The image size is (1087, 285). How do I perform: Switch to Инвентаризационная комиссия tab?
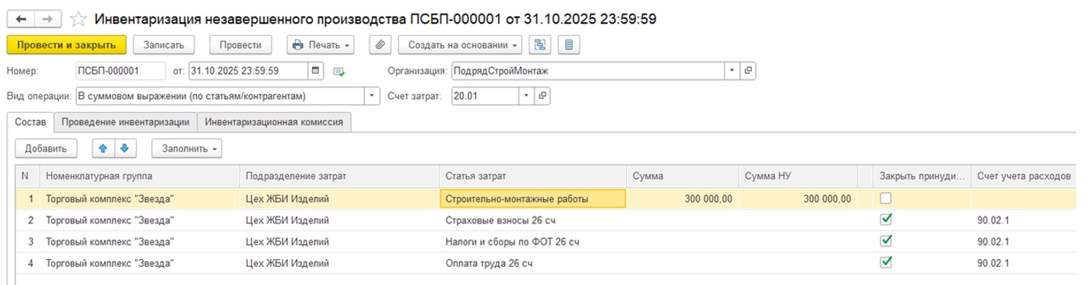(x=274, y=122)
